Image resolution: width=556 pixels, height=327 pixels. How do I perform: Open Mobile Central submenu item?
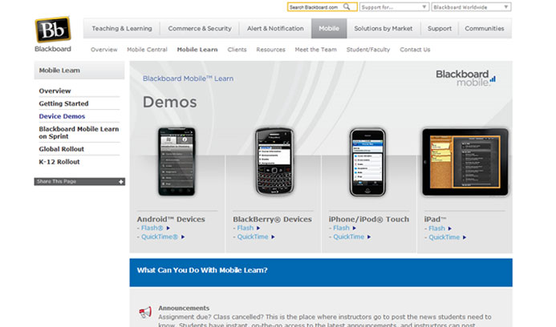147,50
